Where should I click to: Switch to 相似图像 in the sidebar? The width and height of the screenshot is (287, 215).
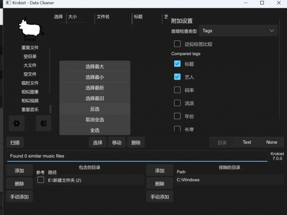30,92
